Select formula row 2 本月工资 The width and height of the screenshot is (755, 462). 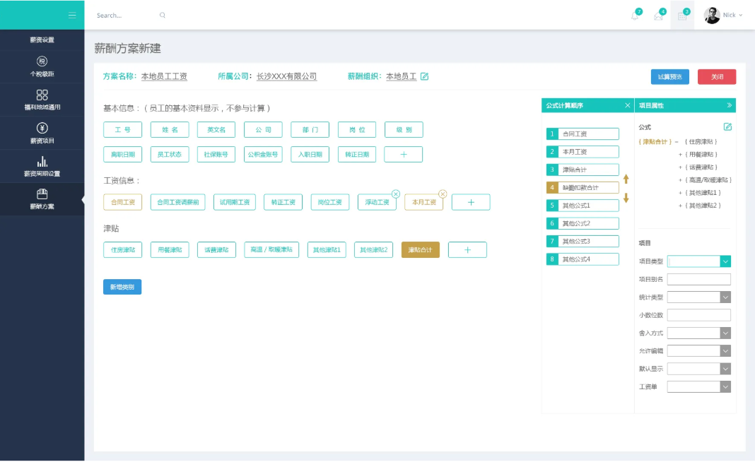(x=583, y=152)
